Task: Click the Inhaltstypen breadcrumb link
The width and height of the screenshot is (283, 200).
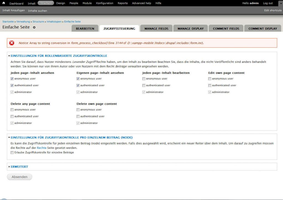Action: (x=54, y=21)
